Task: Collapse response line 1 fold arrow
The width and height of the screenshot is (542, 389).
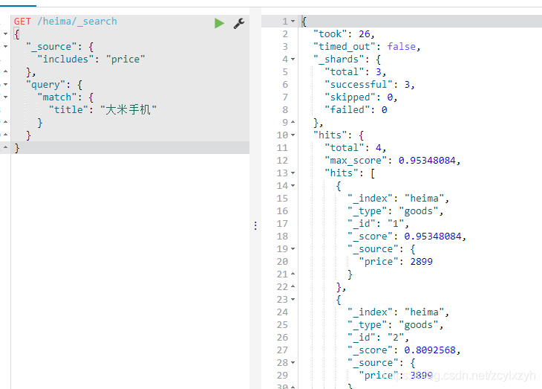Action: (x=293, y=22)
